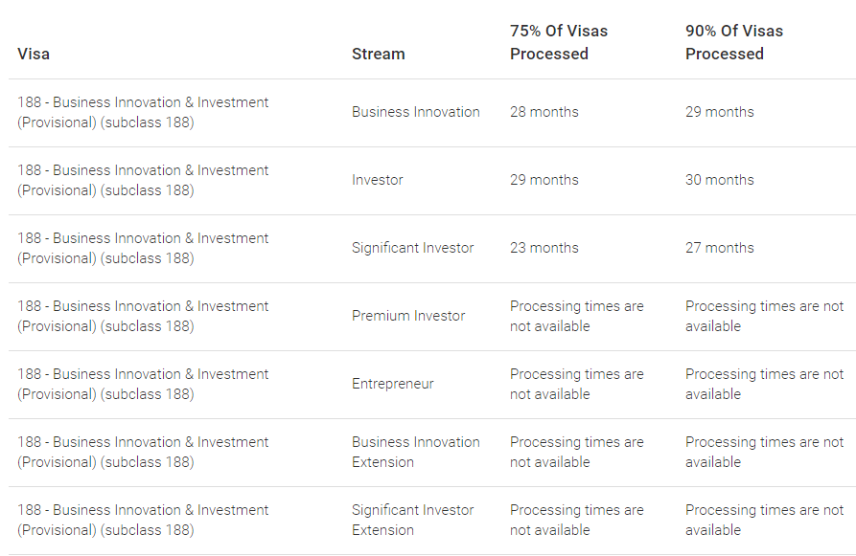Click the 28 months value
Viewport: 856px width, 556px height.
tap(544, 112)
